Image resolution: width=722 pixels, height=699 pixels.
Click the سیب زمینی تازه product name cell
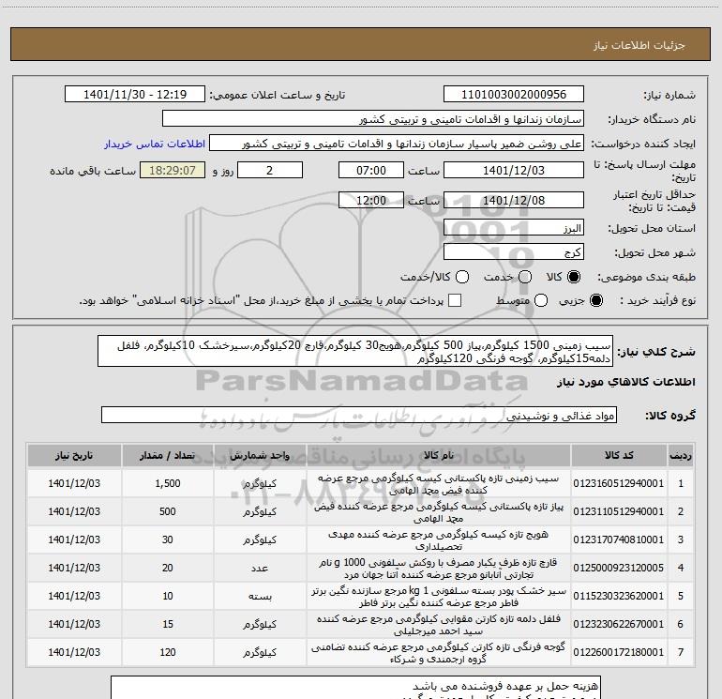tap(439, 483)
